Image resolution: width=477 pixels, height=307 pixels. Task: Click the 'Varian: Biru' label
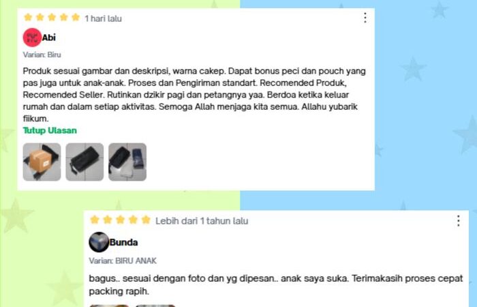point(42,55)
